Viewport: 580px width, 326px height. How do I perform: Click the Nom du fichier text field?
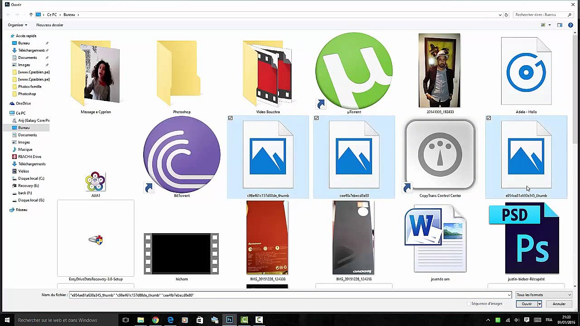coord(290,295)
